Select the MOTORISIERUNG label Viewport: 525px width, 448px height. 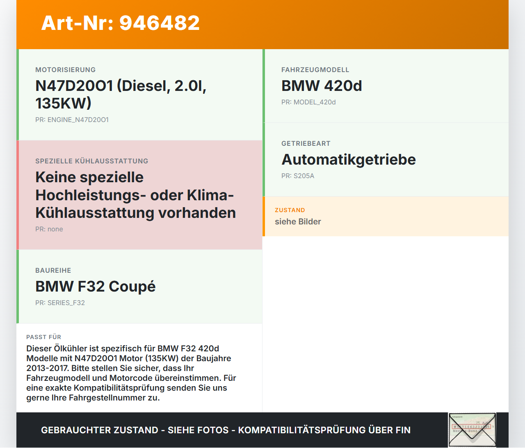66,70
